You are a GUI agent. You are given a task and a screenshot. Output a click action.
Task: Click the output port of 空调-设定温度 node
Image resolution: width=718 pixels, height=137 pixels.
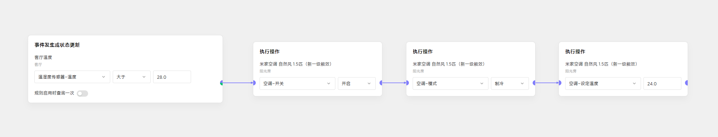click(687, 83)
